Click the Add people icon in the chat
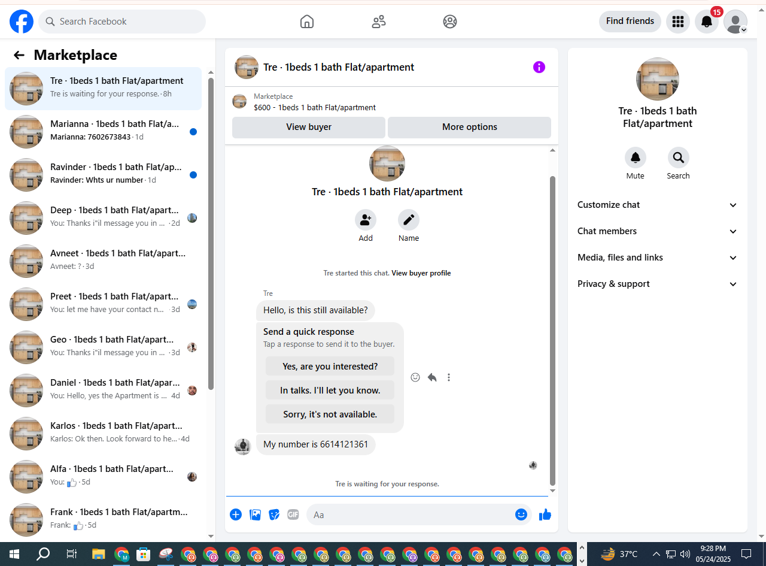Viewport: 766px width, 566px height. click(366, 220)
